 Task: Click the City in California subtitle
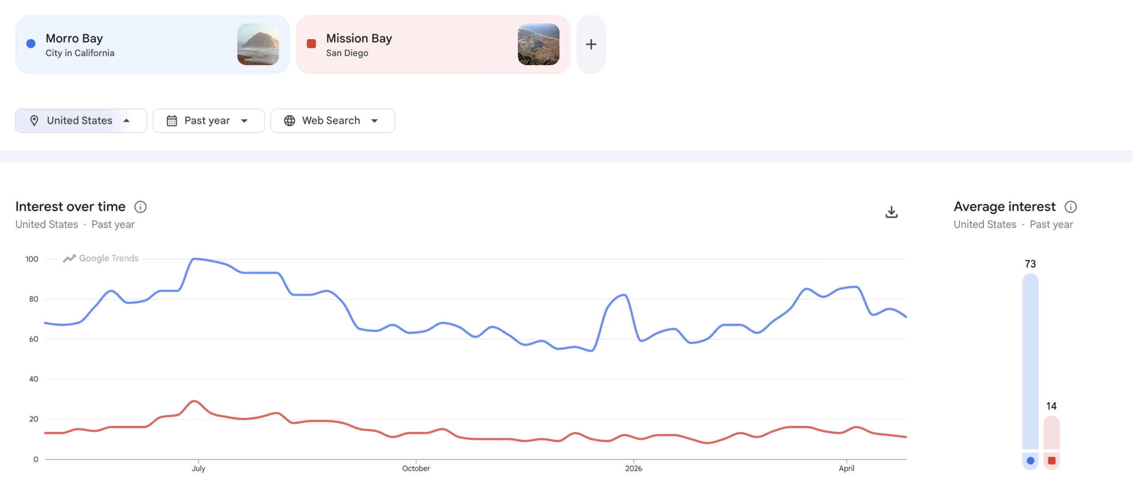[x=80, y=53]
